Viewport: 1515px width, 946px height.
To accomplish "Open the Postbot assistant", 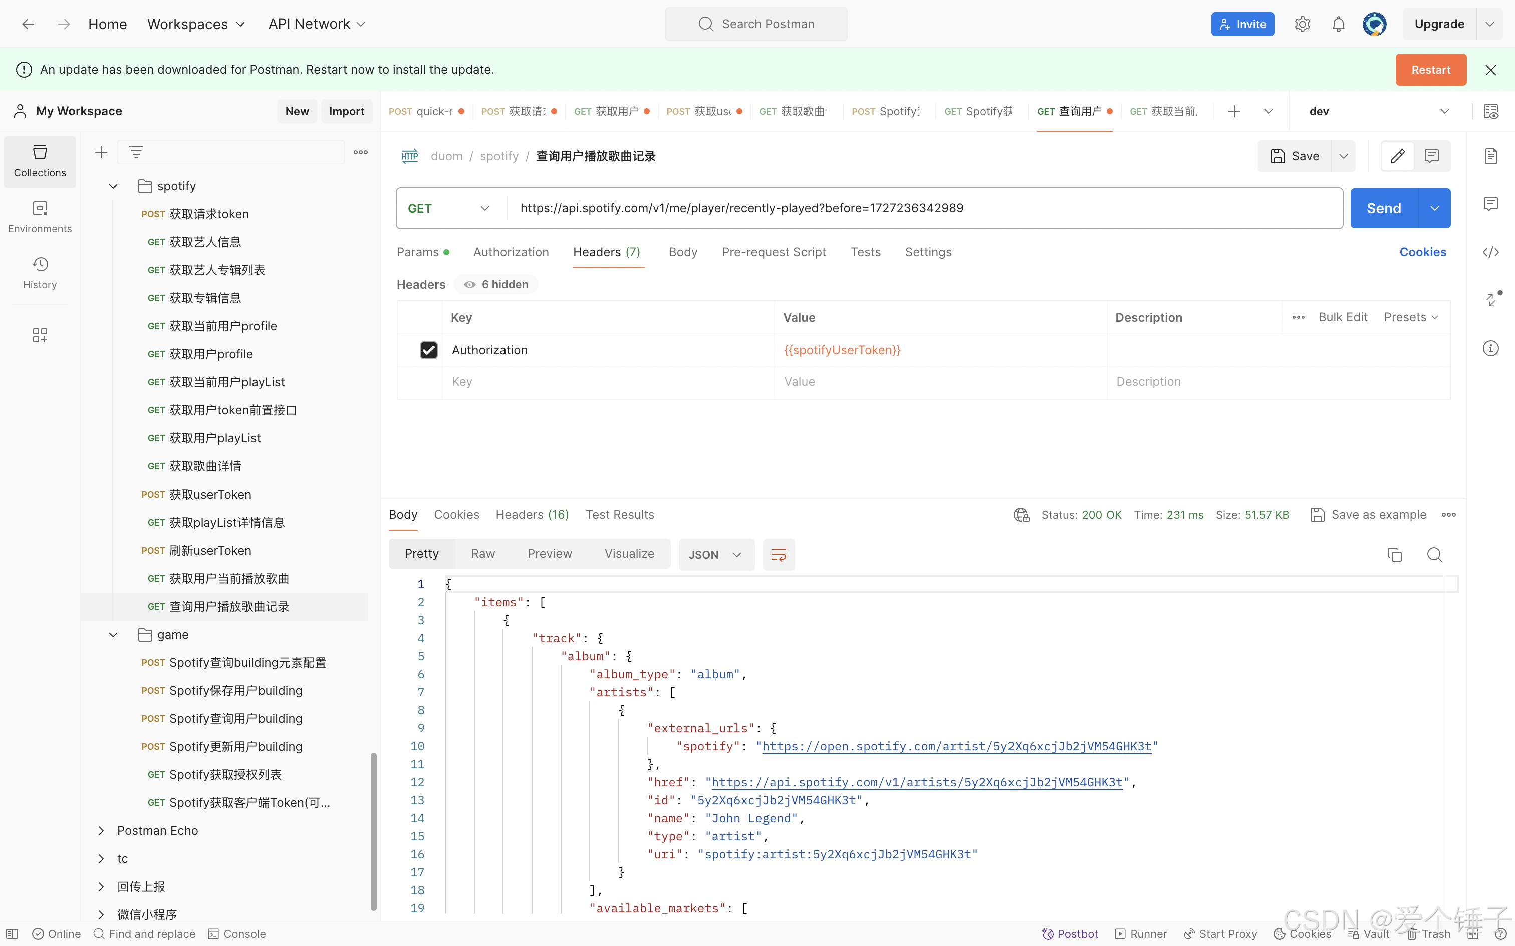I will (x=1070, y=933).
